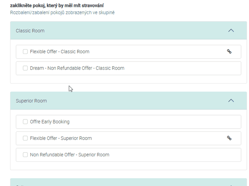Click 'Non Refundable Offer - Superior Room' label text
Image resolution: width=249 pixels, height=186 pixels.
(69, 155)
